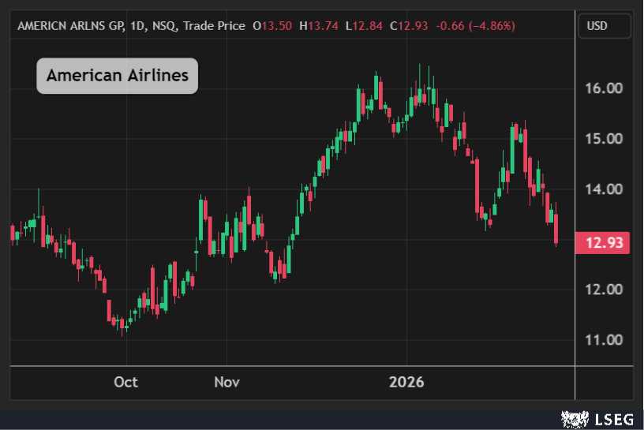Click the 11.00 price axis label
Image resolution: width=644 pixels, height=430 pixels.
[x=604, y=340]
